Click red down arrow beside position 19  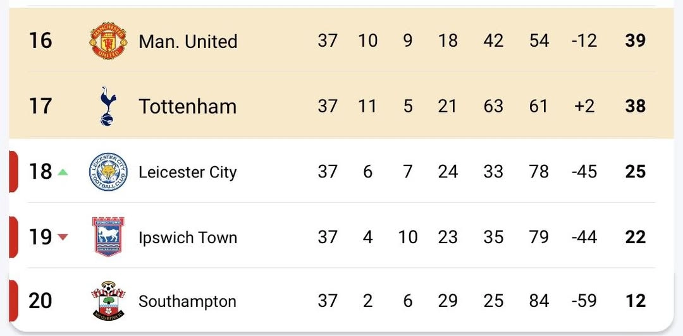tap(63, 237)
